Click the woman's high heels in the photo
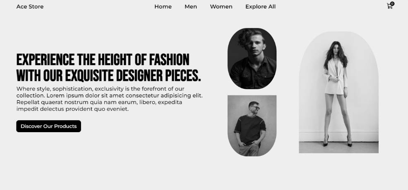 [x=338, y=141]
